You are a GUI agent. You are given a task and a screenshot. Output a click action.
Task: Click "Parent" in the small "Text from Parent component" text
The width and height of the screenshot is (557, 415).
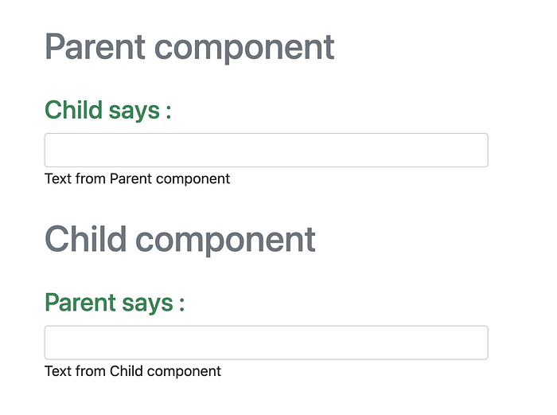click(x=130, y=178)
